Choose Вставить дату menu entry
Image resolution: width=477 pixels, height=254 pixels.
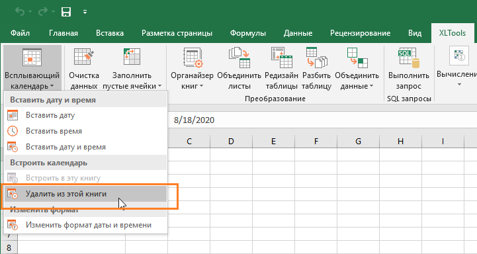85,115
